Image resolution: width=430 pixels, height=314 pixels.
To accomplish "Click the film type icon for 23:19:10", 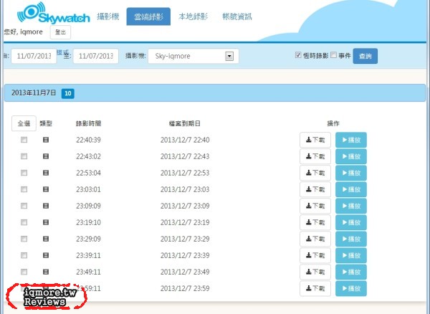I will [46, 222].
